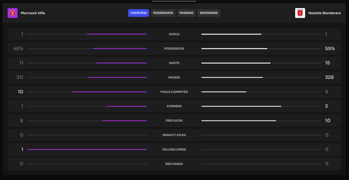
Task: Click the purple Yellow Cards bar
Action: coord(87,150)
